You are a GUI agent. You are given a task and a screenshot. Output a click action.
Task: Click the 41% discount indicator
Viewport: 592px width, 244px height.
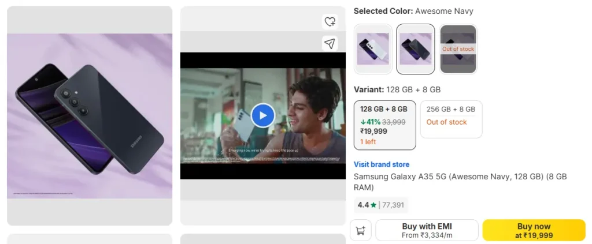[x=371, y=122]
